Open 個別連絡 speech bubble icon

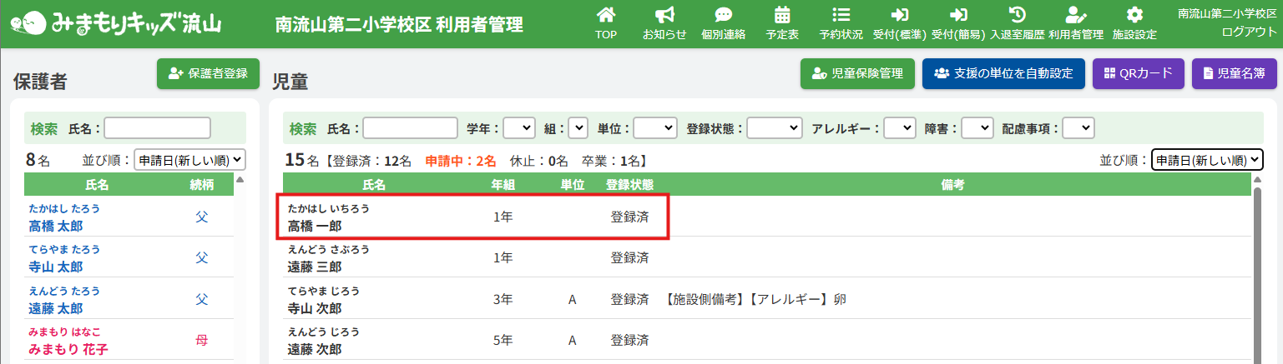point(723,23)
